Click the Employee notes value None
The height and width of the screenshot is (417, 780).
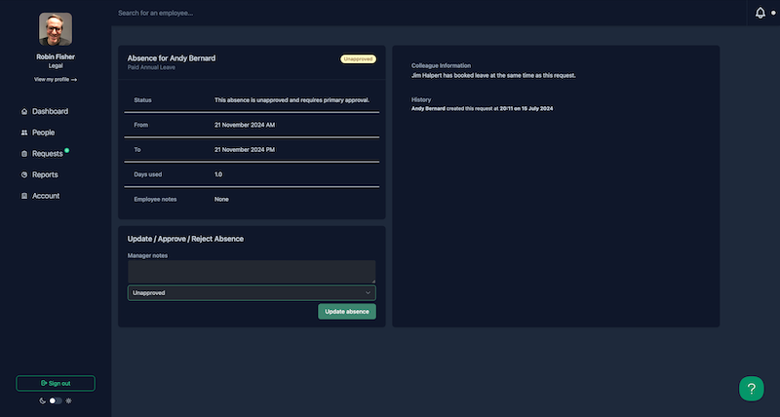(221, 200)
